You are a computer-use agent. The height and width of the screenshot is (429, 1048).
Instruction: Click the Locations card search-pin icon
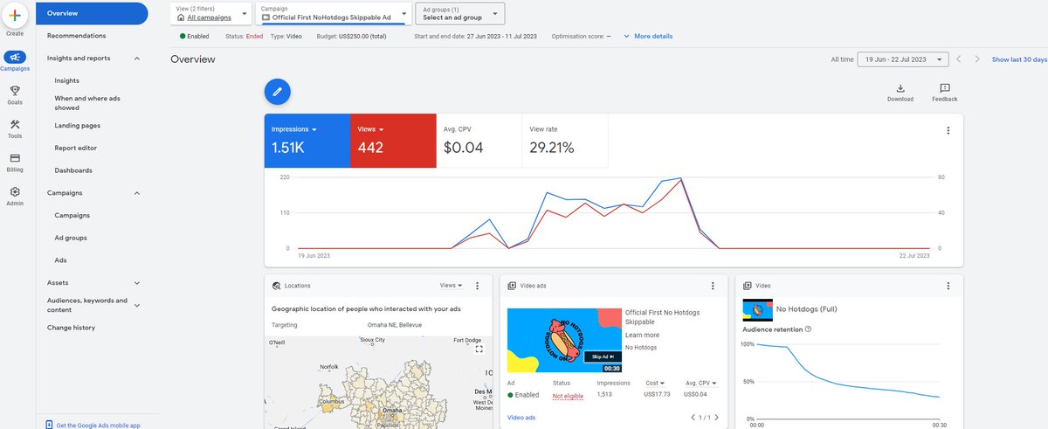click(x=276, y=286)
